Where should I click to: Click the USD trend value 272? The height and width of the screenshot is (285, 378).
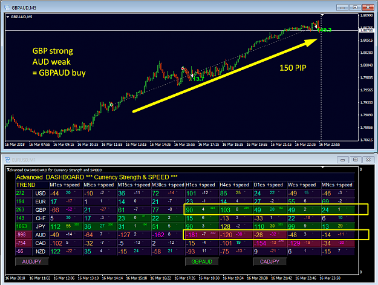point(20,193)
